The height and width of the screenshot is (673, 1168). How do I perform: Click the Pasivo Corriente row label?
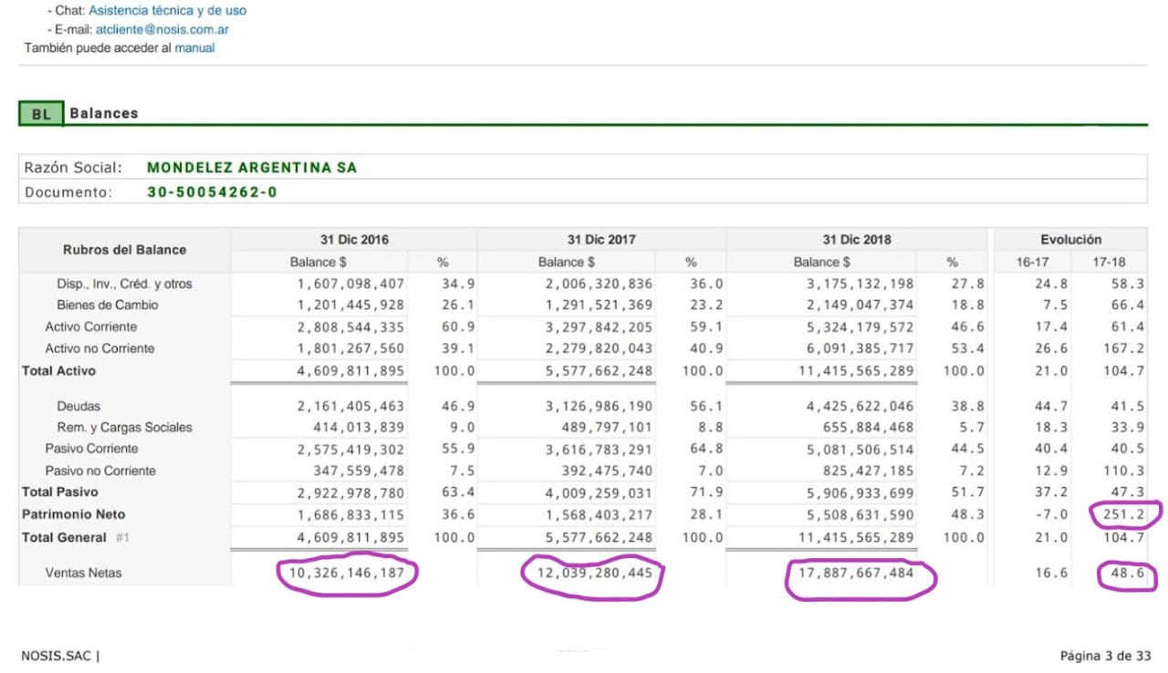pos(92,449)
